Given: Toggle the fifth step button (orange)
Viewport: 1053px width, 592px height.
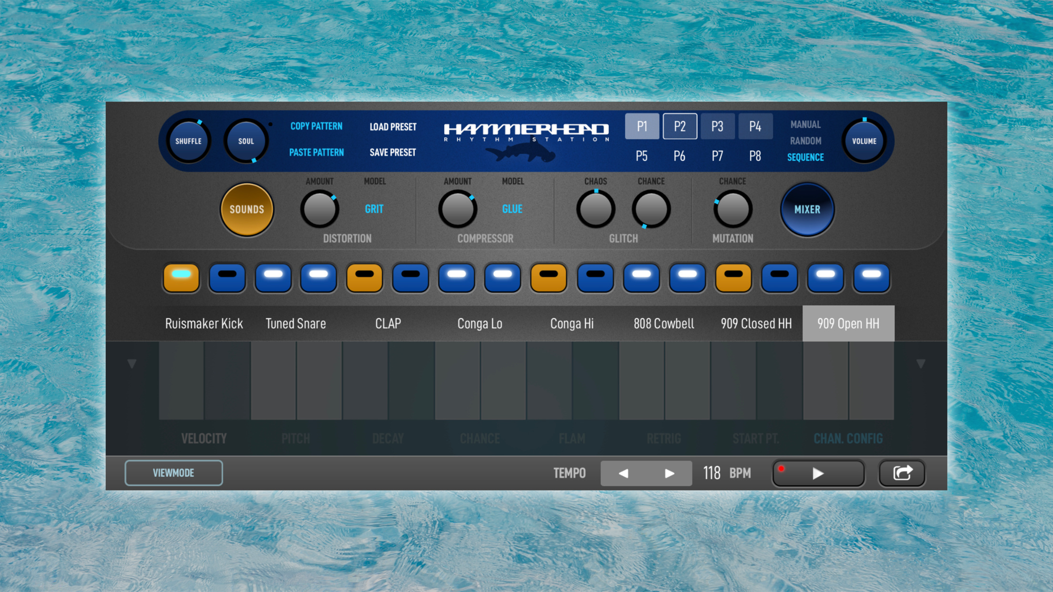Looking at the screenshot, I should [364, 277].
